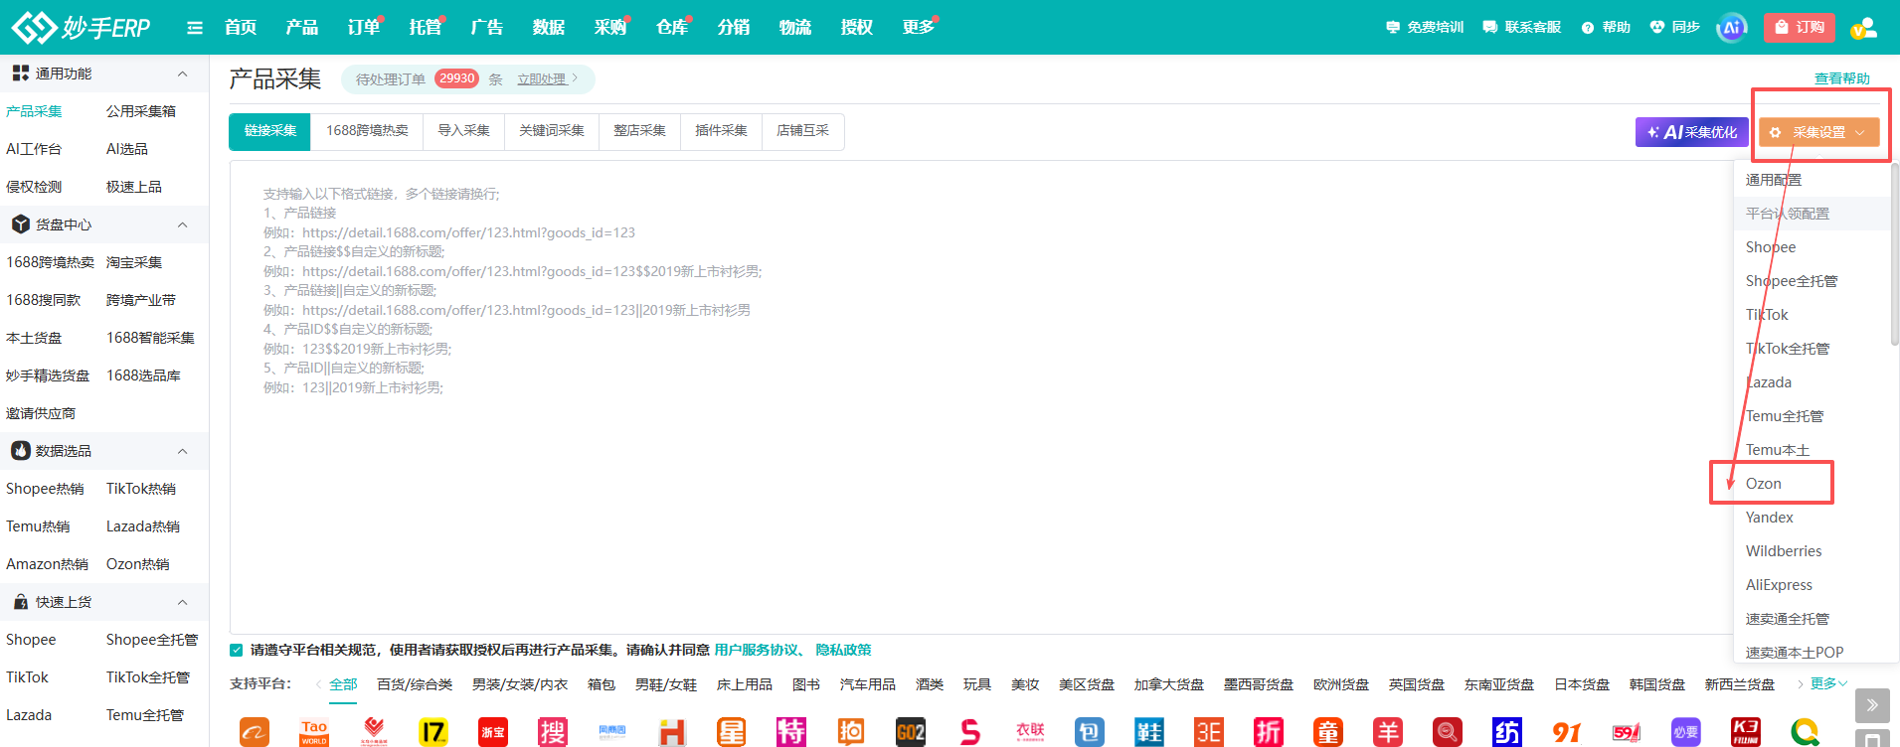
Task: Click the links input text area
Action: coord(981,397)
